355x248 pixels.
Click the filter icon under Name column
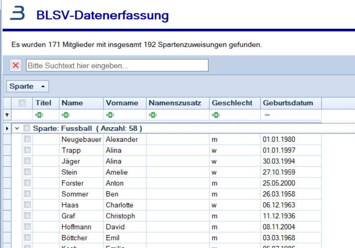pos(66,115)
